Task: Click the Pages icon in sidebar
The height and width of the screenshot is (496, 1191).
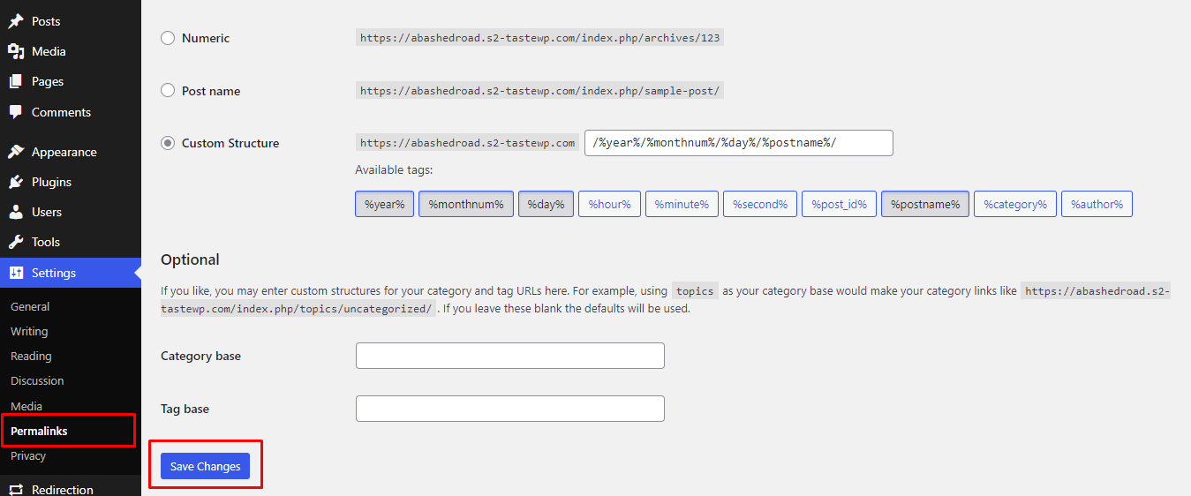Action: coord(16,81)
